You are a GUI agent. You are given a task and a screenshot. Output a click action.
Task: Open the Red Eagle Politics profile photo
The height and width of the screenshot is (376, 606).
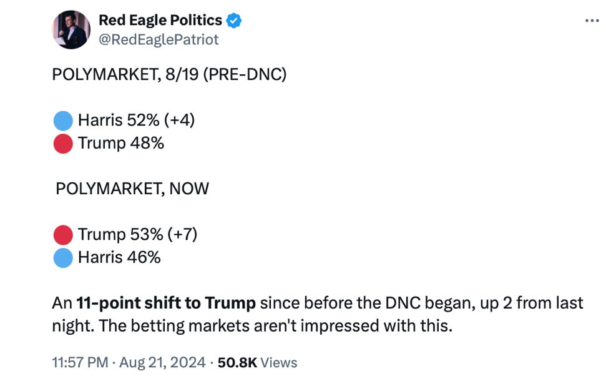71,29
